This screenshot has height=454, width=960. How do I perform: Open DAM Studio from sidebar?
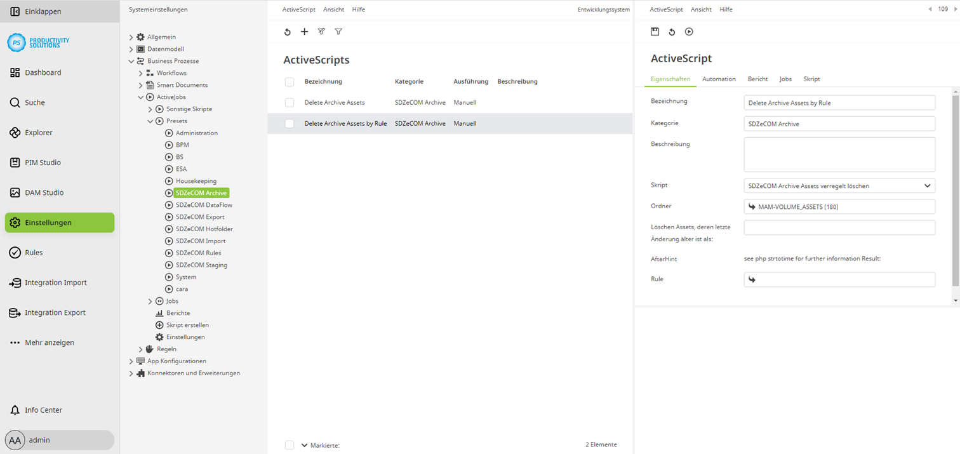click(44, 192)
